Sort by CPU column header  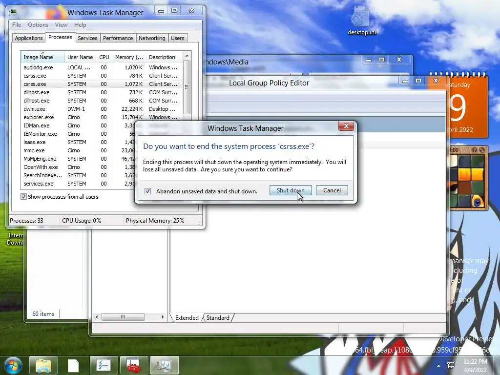click(x=104, y=57)
